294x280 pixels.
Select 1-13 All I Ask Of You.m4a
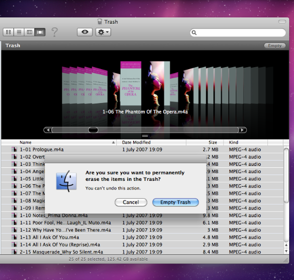142,237
